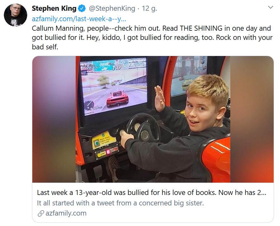Click the "12 g." tweet timestamp
The height and width of the screenshot is (226, 280).
(x=149, y=8)
